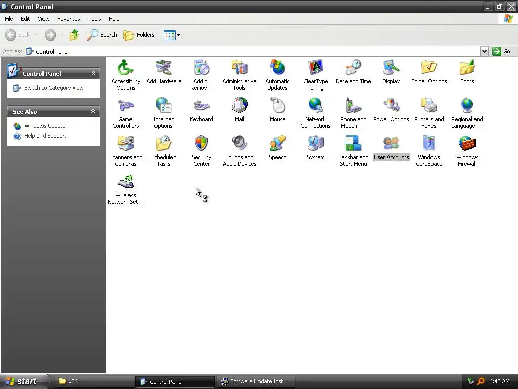Open Sounds and Audio Devices icon

click(x=239, y=144)
